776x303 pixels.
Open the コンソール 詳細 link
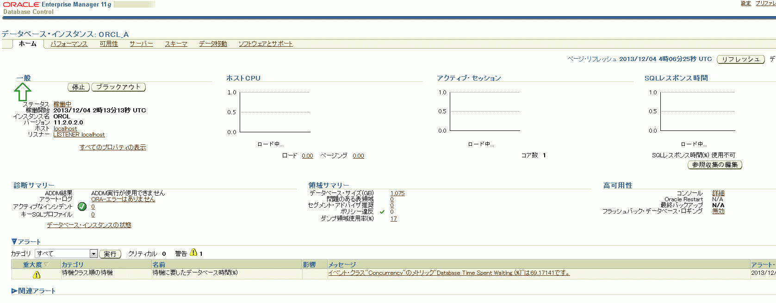[x=719, y=193]
